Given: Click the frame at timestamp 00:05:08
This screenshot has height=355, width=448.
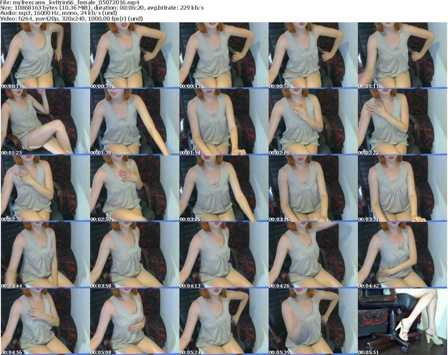Looking at the screenshot, I should pos(135,322).
